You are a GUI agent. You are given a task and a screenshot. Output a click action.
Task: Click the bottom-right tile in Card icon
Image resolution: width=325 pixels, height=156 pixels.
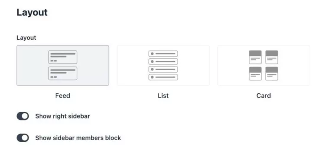pyautogui.click(x=272, y=73)
